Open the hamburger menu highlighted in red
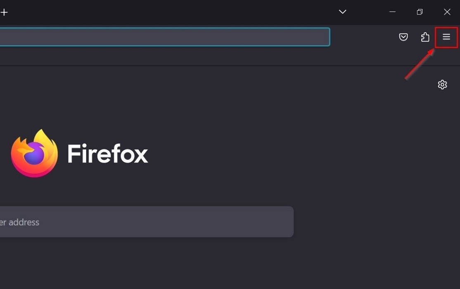Image resolution: width=460 pixels, height=289 pixels. (x=446, y=37)
